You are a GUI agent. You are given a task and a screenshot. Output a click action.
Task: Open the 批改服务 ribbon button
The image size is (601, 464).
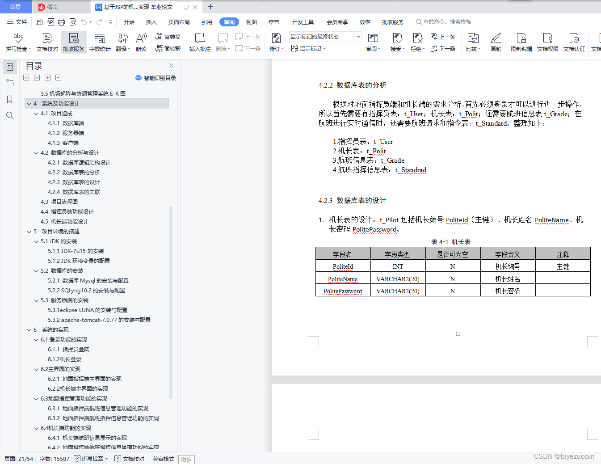(74, 42)
